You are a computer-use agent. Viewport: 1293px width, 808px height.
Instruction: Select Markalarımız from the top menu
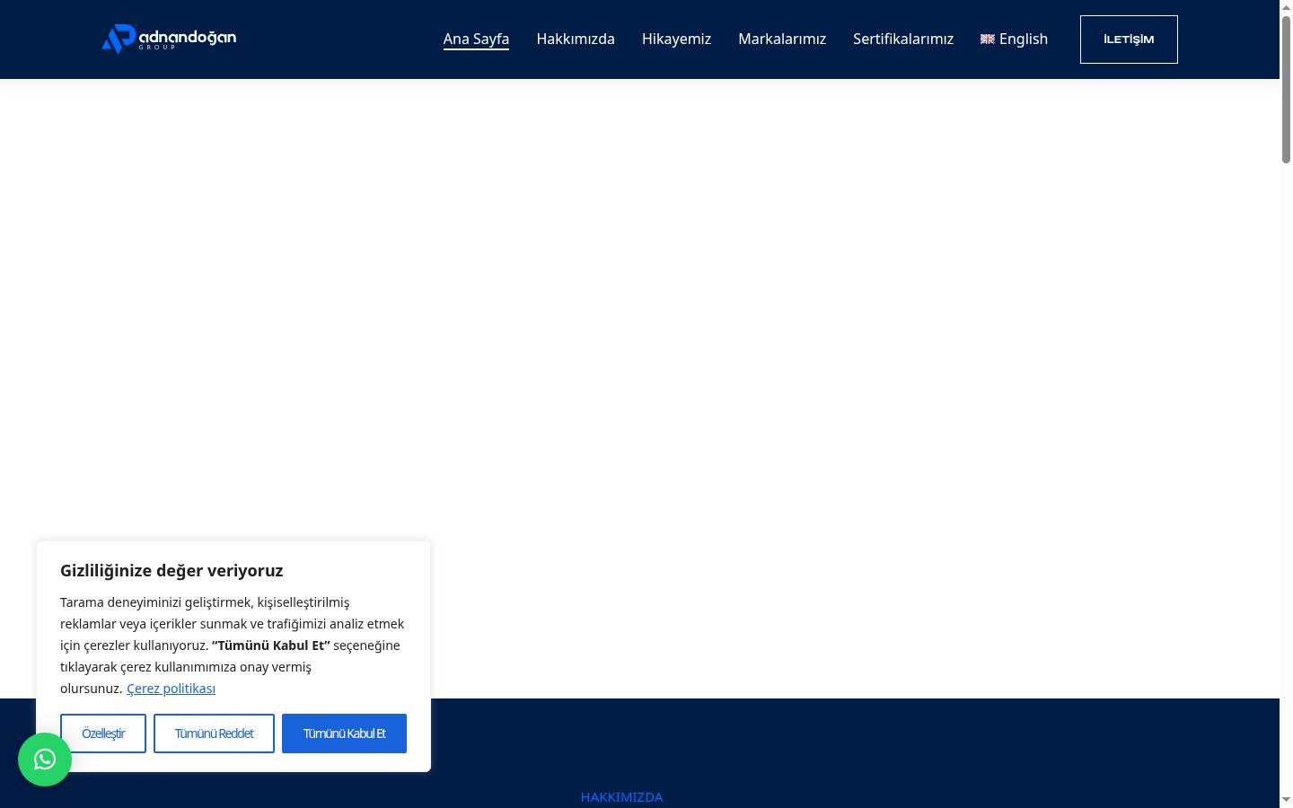point(782,39)
